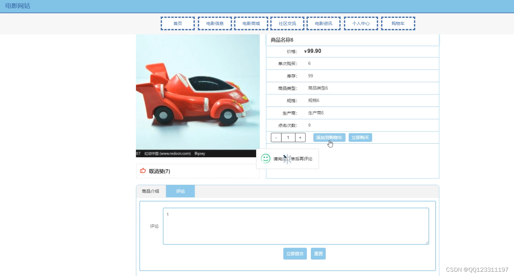
Task: Click product title 商品名称6
Action: [x=282, y=40]
